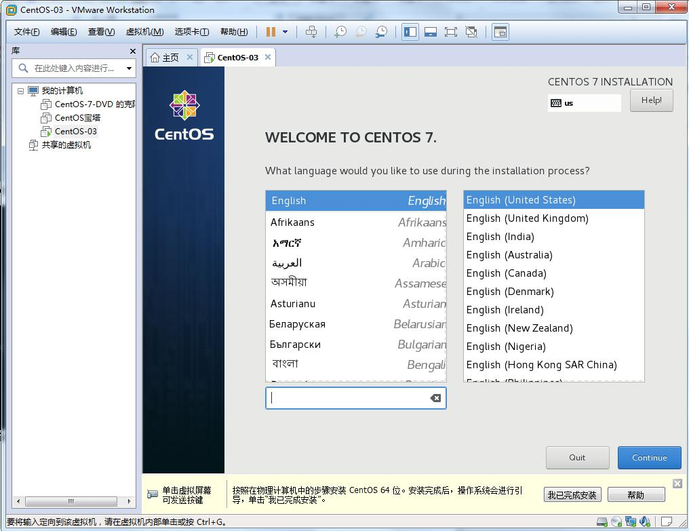The height and width of the screenshot is (531, 689).
Task: Switch to Unity mode
Action: [471, 32]
